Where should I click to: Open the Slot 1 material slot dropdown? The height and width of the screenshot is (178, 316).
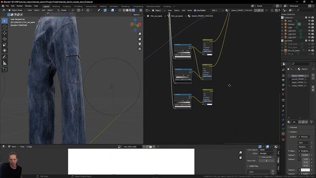tap(218, 10)
